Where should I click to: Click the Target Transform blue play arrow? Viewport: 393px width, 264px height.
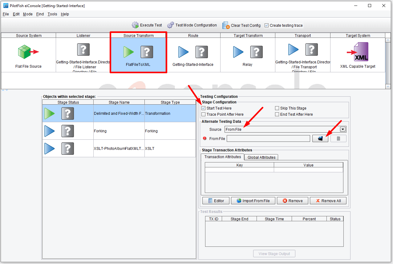(238, 52)
